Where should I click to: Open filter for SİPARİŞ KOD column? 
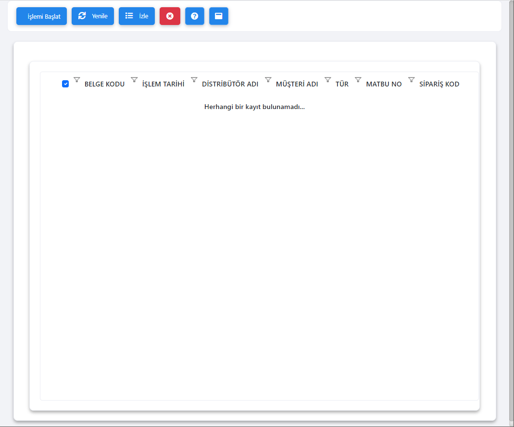(411, 80)
